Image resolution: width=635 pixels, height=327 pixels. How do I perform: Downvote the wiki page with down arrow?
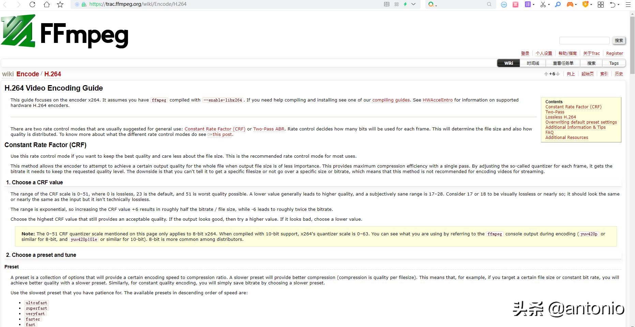coord(558,74)
